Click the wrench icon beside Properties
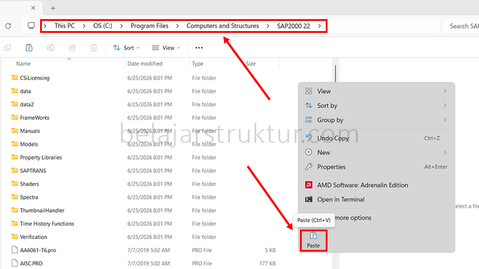The width and height of the screenshot is (479, 269). 308,167
